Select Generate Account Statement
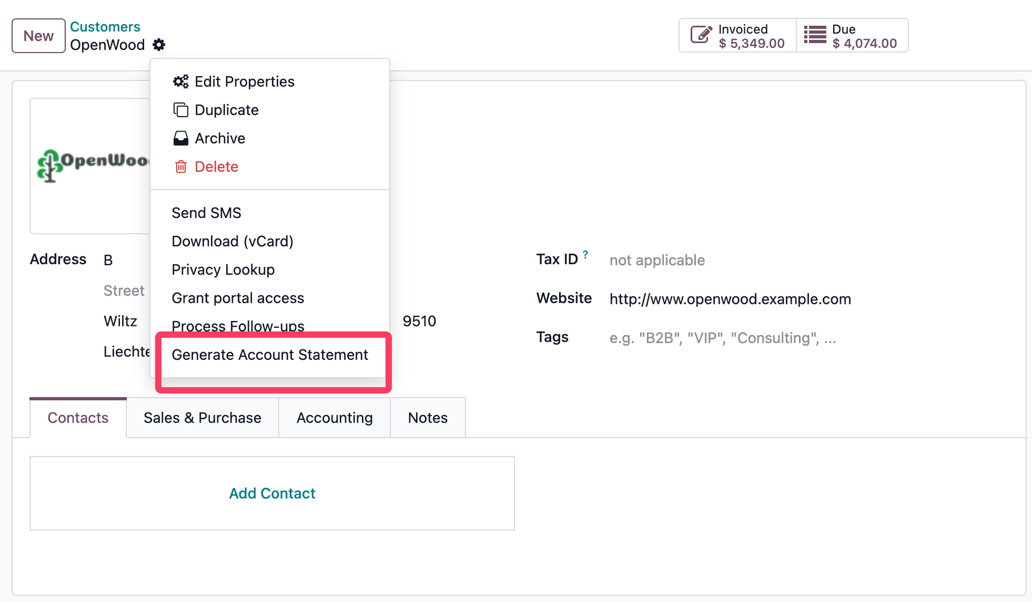The width and height of the screenshot is (1032, 602). 269,355
